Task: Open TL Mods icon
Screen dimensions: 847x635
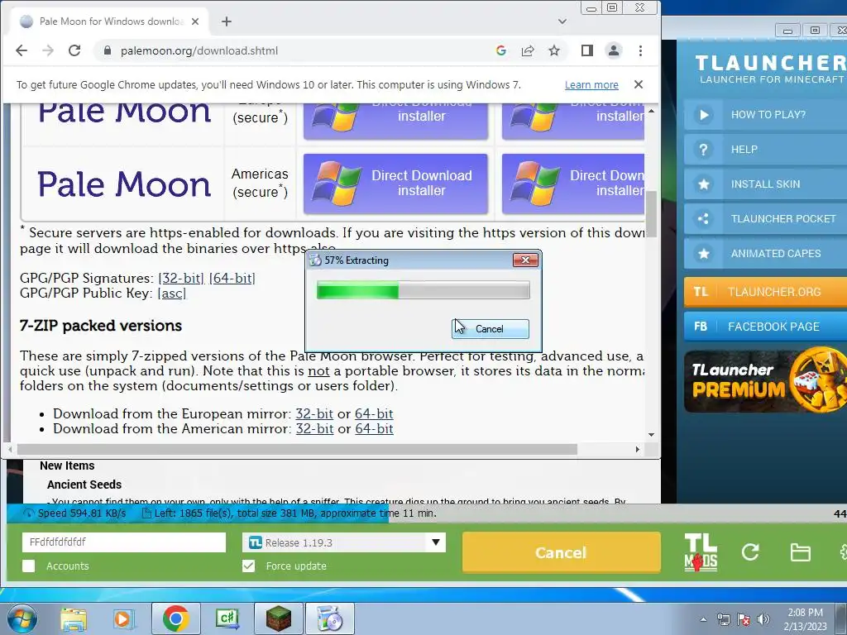Action: [701, 552]
